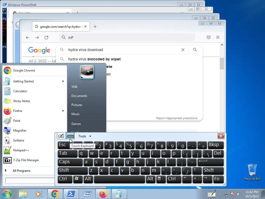Toggle the right Alt key
Viewport: 265px width, 199px height.
pyautogui.click(x=150, y=179)
